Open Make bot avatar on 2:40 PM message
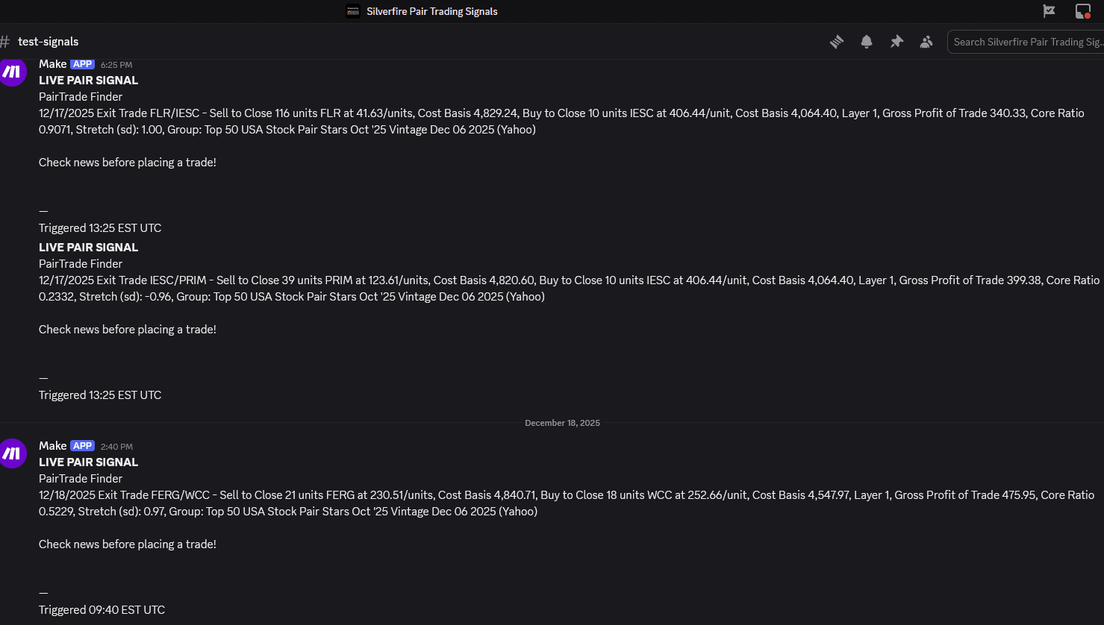The height and width of the screenshot is (625, 1104). pos(12,453)
